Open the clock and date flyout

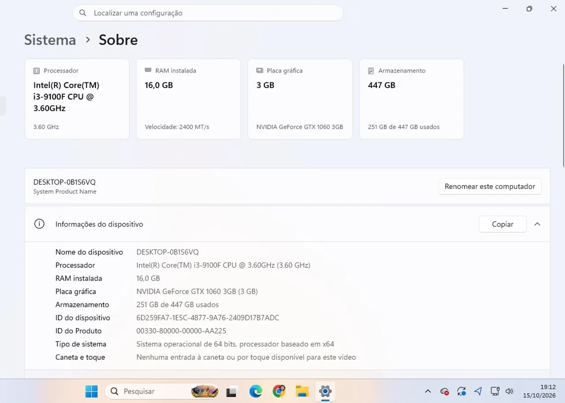539,391
